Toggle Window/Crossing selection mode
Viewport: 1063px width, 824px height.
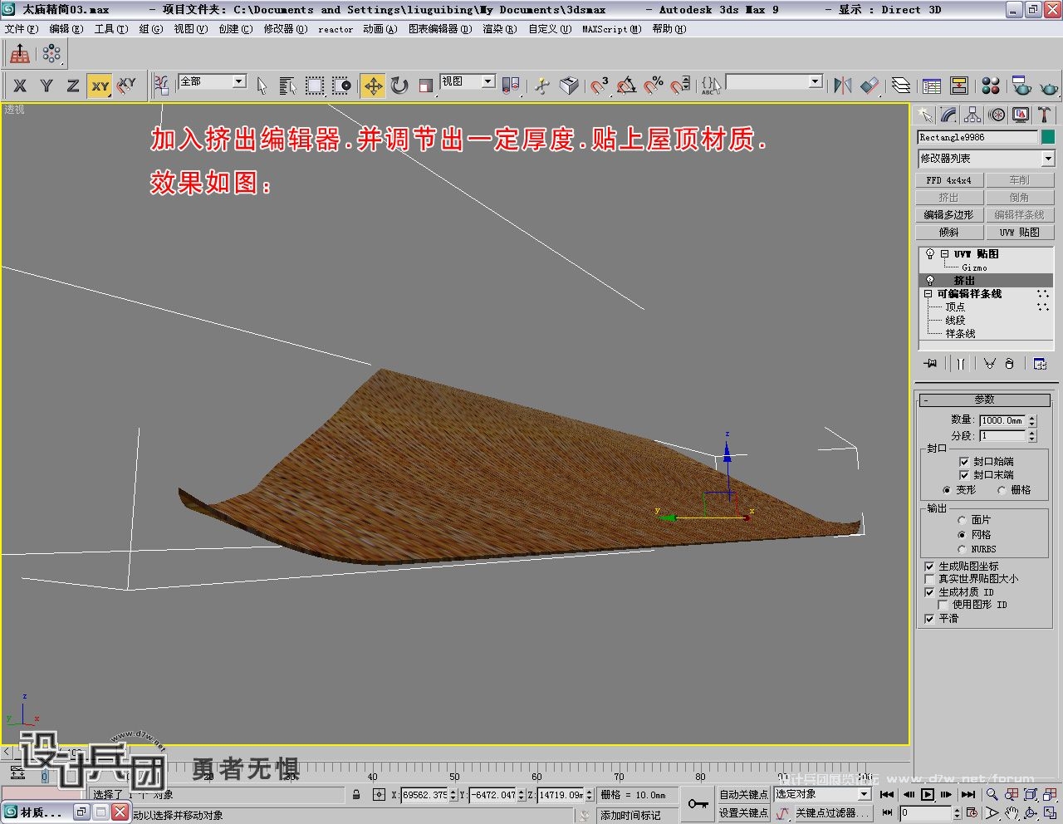coord(341,86)
